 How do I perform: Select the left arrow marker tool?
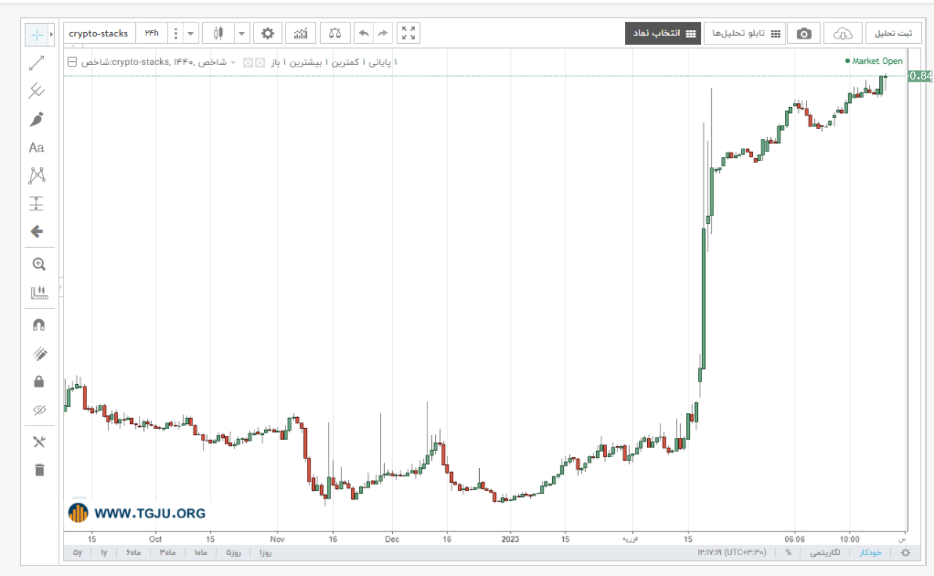click(36, 232)
